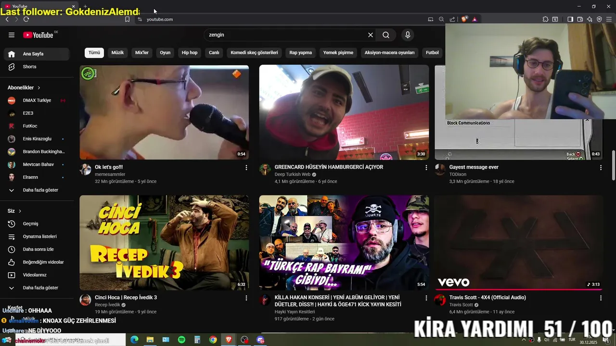Clear the search text with the X
Viewport: 616px width, 346px height.
point(371,35)
